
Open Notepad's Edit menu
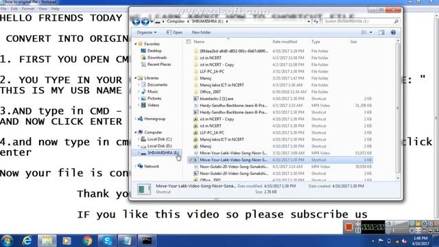tap(14, 9)
